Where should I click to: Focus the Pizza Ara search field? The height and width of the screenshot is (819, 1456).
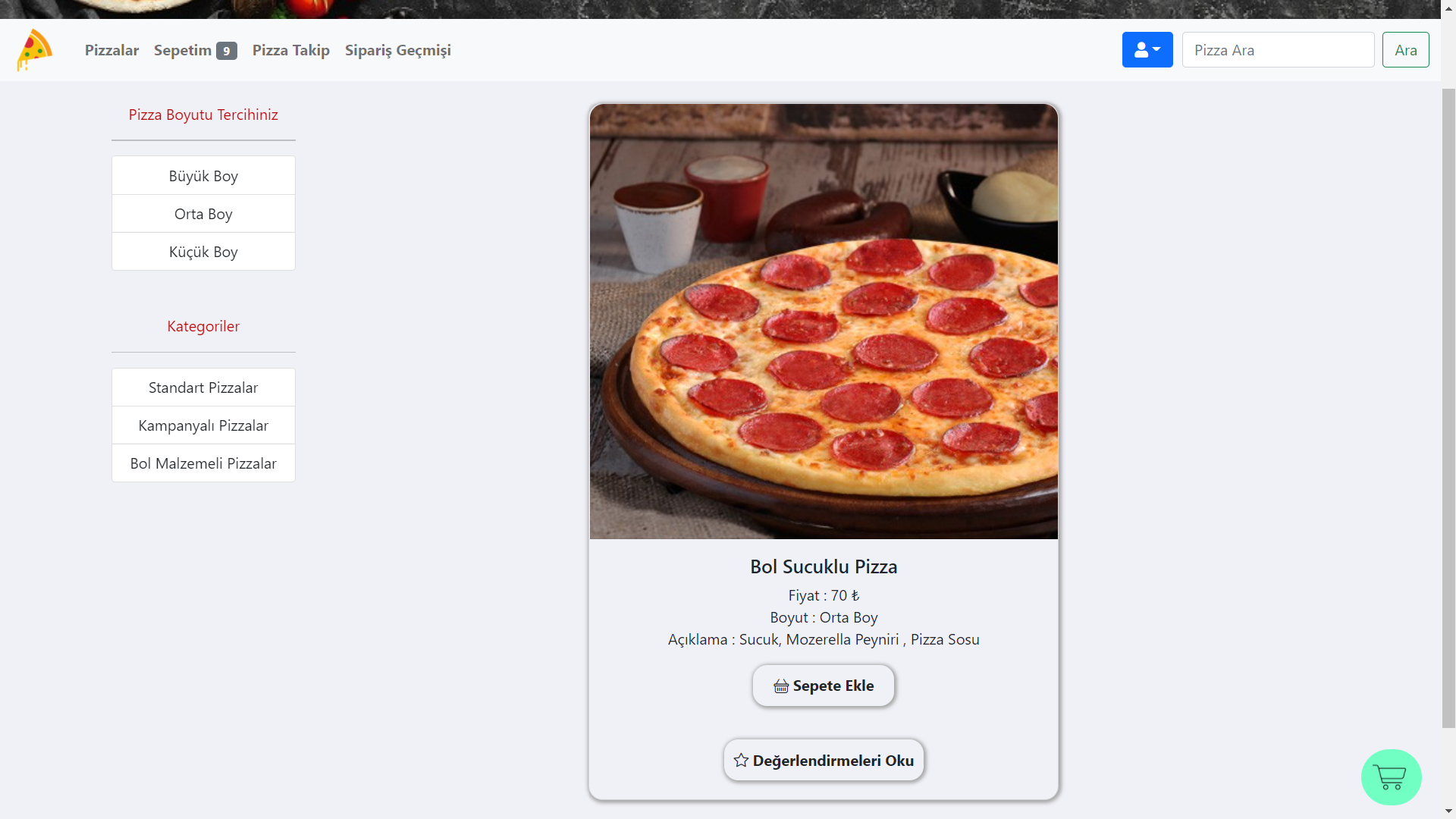click(x=1277, y=50)
